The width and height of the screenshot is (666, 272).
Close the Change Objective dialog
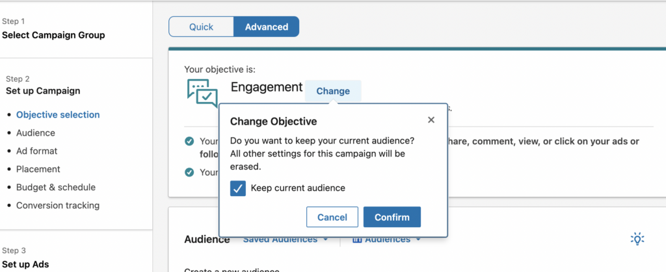(x=431, y=120)
